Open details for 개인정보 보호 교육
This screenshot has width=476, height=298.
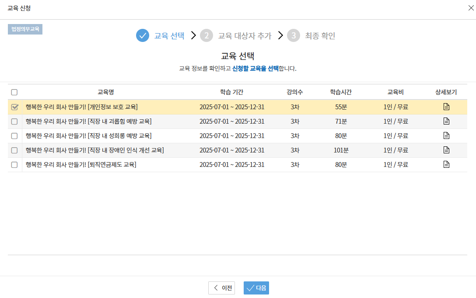pos(446,107)
